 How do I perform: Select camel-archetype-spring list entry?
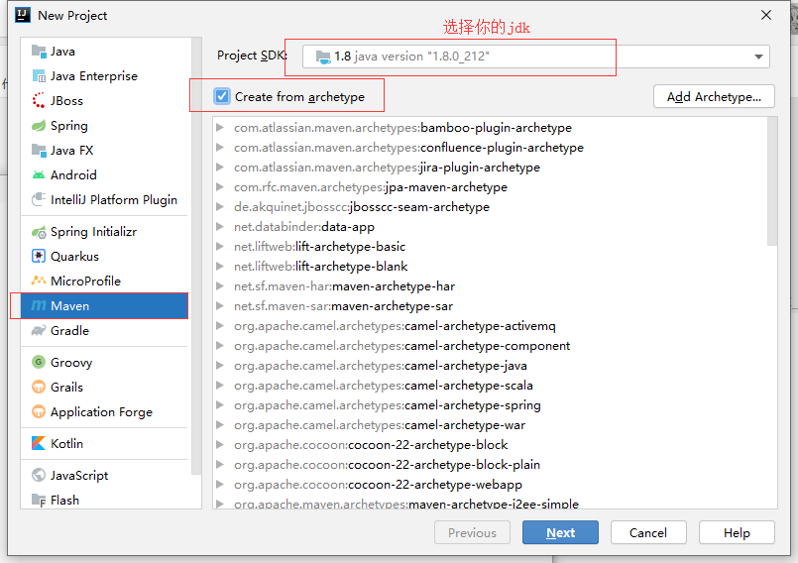click(x=388, y=405)
